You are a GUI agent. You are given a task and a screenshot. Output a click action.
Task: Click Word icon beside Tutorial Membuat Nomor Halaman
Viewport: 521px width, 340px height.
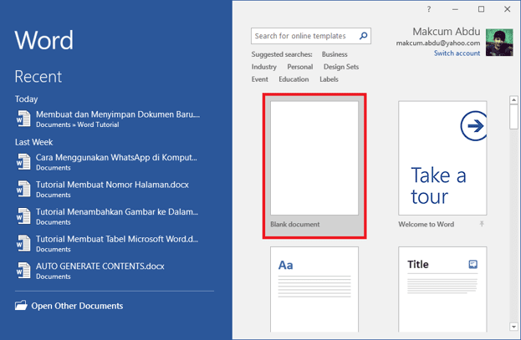point(23,189)
